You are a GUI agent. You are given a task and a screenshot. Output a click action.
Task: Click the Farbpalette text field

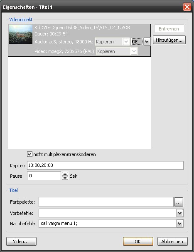coord(106,202)
